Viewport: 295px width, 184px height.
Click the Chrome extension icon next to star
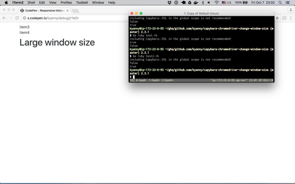(284, 18)
